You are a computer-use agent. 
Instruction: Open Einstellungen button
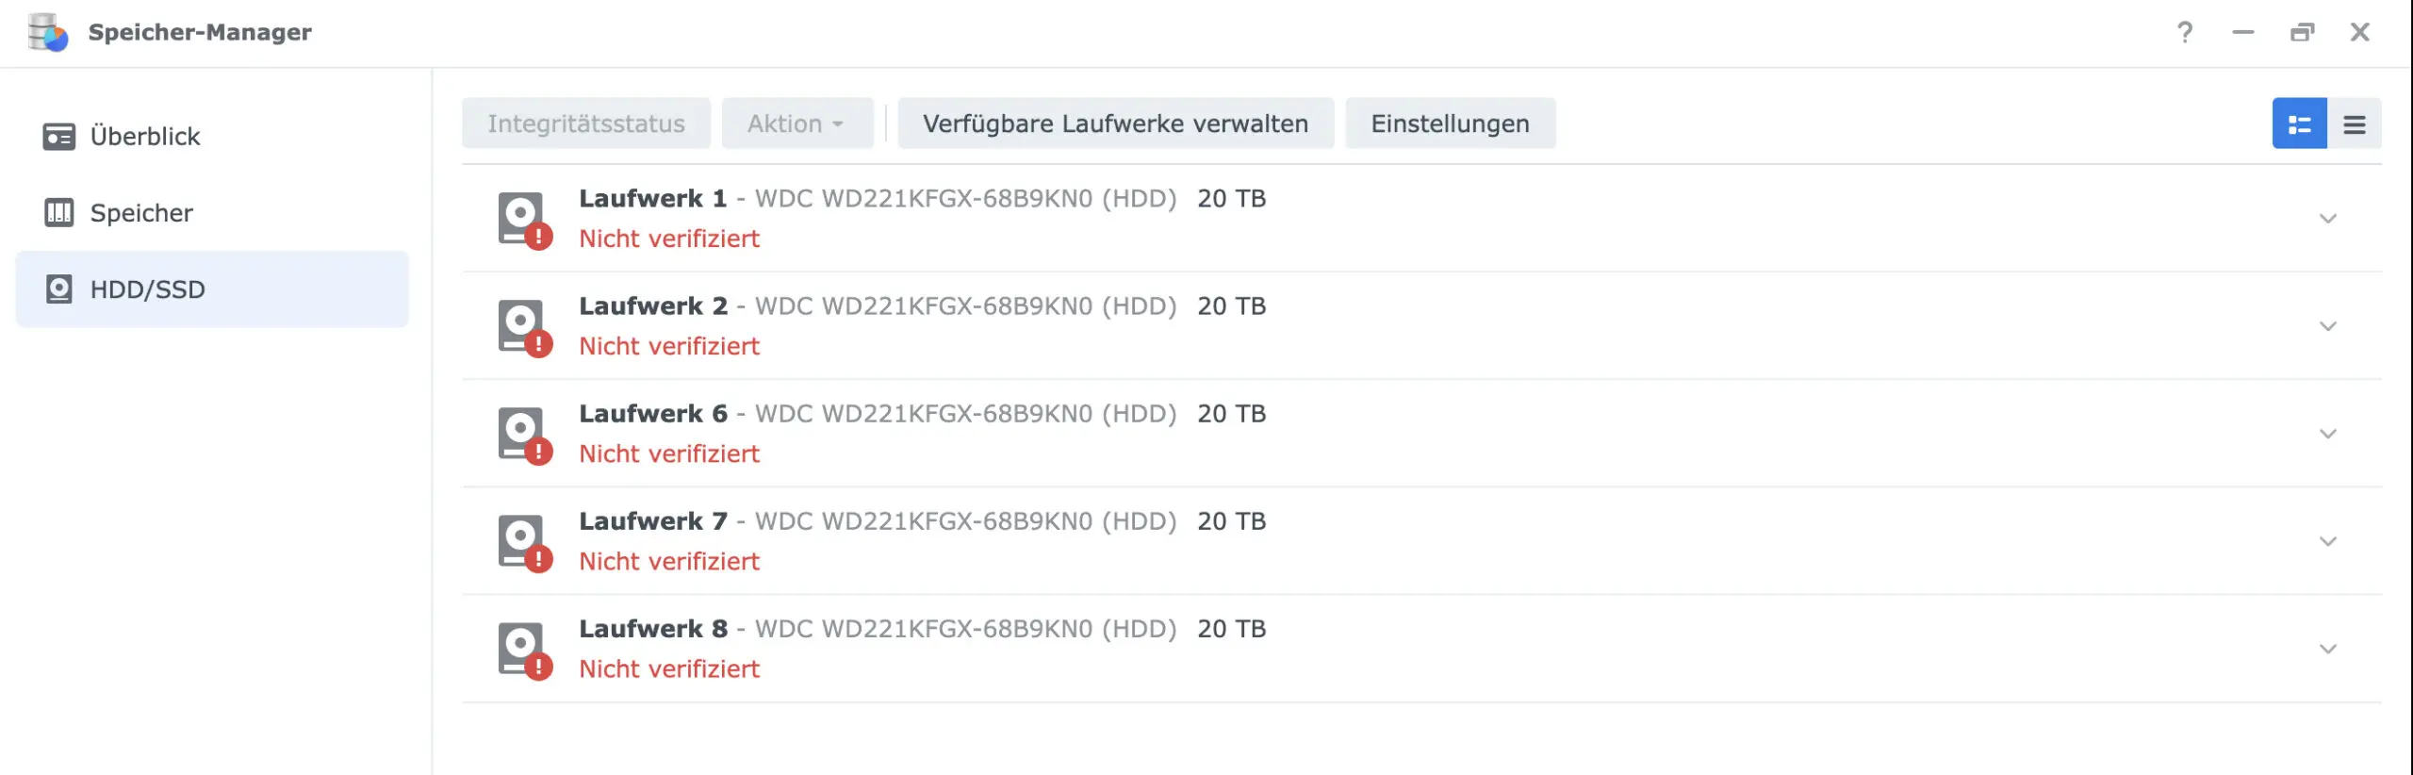pos(1450,124)
